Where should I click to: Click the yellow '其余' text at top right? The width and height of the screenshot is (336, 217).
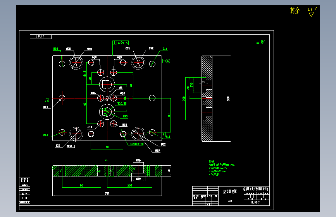[x=295, y=11]
